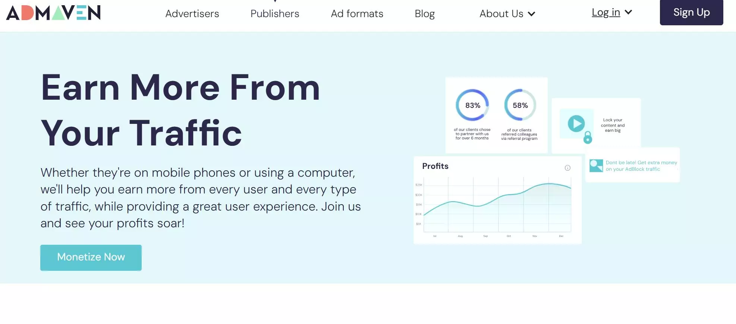Viewport: 736px width, 324px height.
Task: Click the info icon on the Profits chart
Action: pos(567,168)
